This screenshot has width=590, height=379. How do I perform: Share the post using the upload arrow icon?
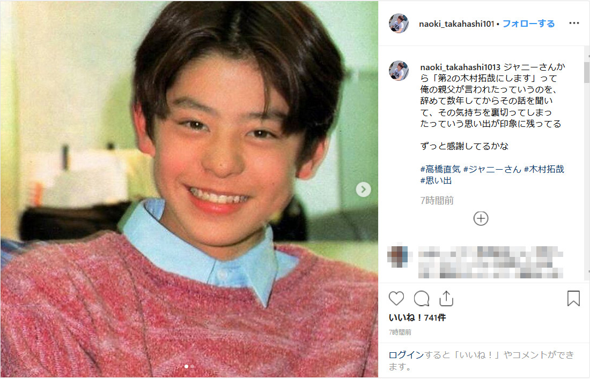[x=446, y=299]
